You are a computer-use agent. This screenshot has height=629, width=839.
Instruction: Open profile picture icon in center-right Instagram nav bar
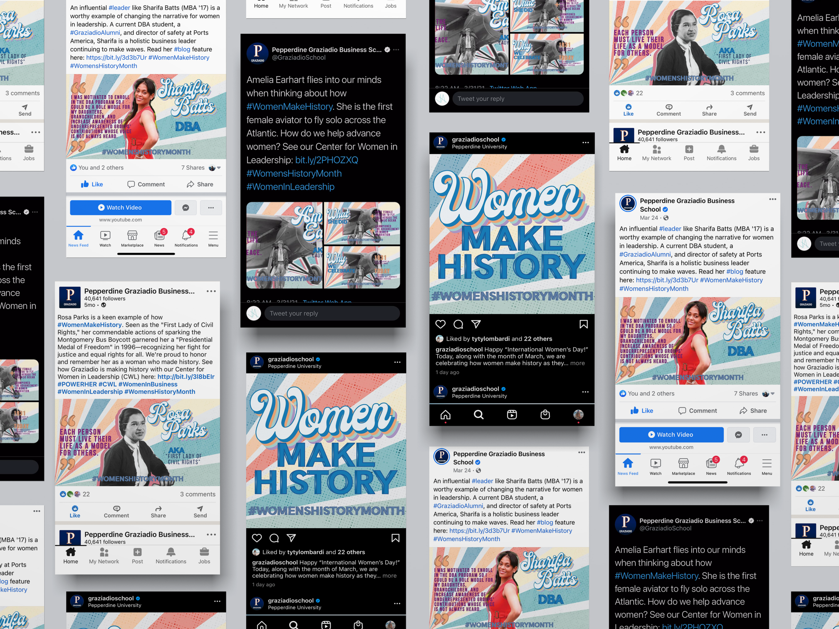click(x=578, y=415)
